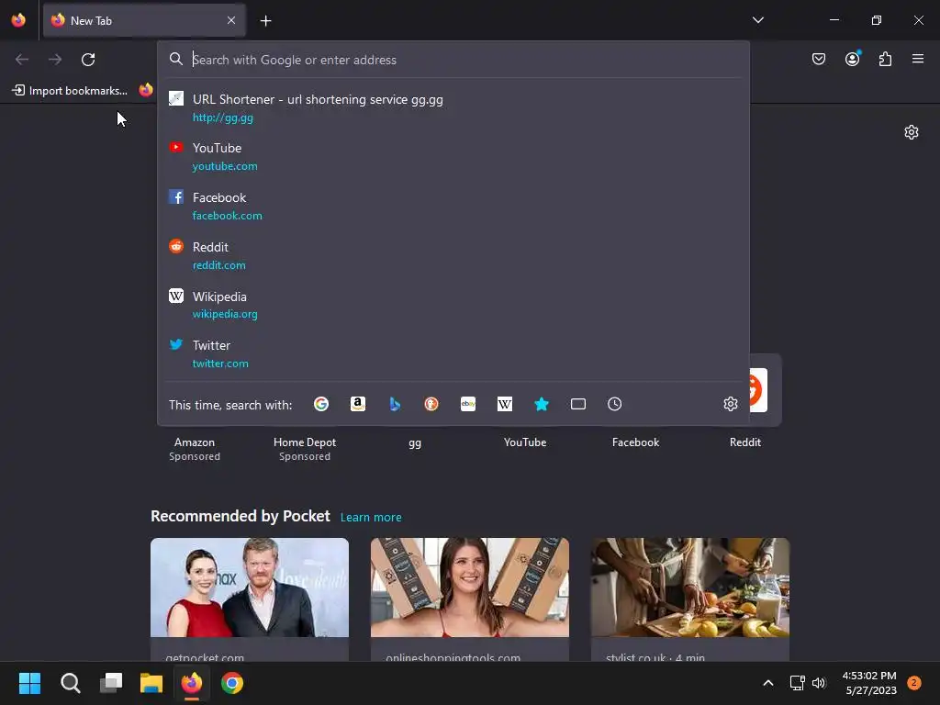Open a new tab with the plus button

[x=265, y=21]
